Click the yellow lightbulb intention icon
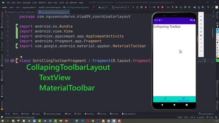Image resolution: width=219 pixels, height=123 pixels. [x=21, y=57]
